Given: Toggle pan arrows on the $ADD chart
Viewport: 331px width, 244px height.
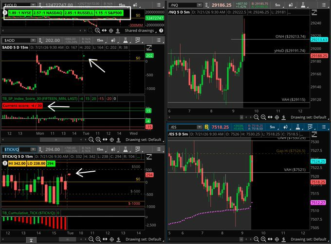Looking at the screenshot, I should 105,139.
